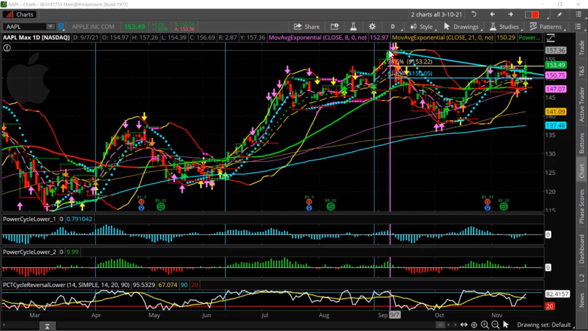
Task: Select the pointer cursor tool icon
Action: (506, 325)
